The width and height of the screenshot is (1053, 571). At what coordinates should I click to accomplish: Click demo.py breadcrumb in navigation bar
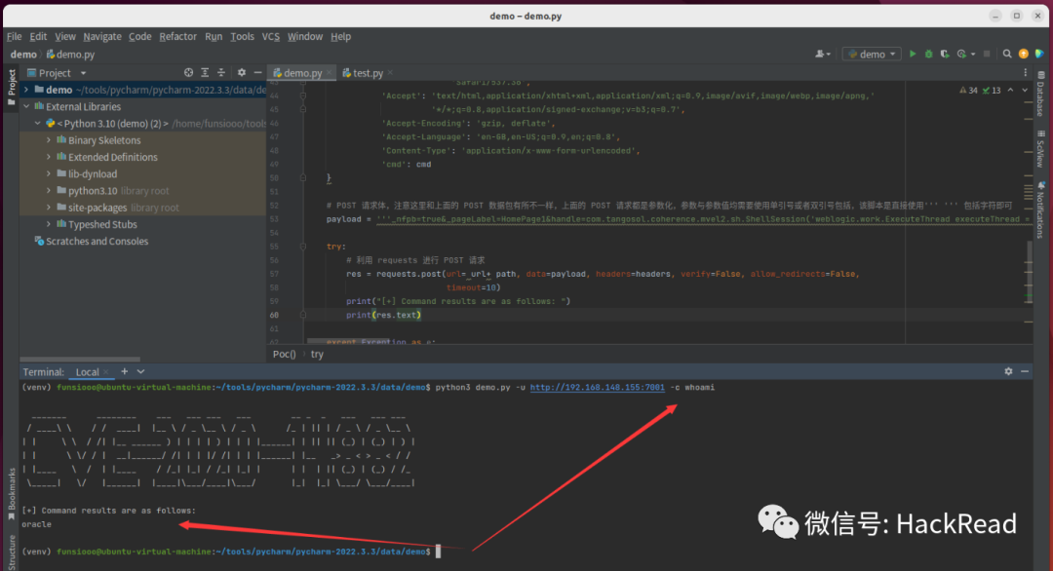pyautogui.click(x=70, y=55)
